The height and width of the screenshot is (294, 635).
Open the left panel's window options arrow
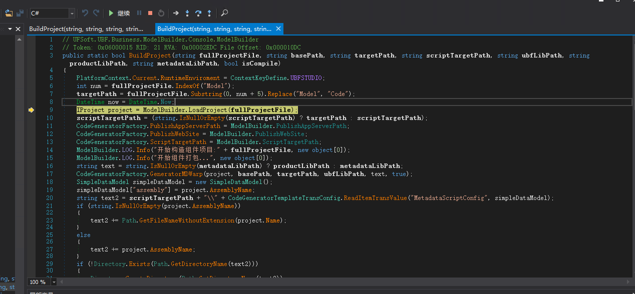[x=10, y=29]
